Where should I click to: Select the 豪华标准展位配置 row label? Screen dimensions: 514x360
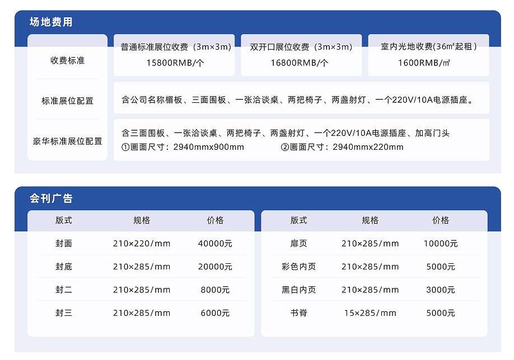point(67,141)
